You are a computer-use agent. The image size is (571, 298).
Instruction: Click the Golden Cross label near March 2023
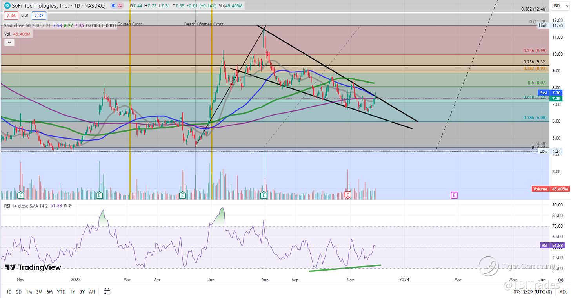point(130,24)
